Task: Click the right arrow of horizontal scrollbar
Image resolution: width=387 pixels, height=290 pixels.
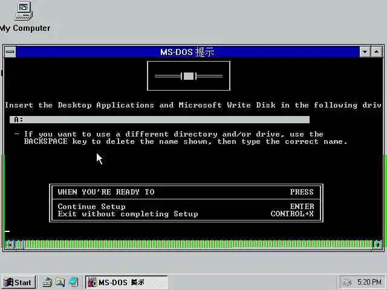Action: [x=377, y=245]
